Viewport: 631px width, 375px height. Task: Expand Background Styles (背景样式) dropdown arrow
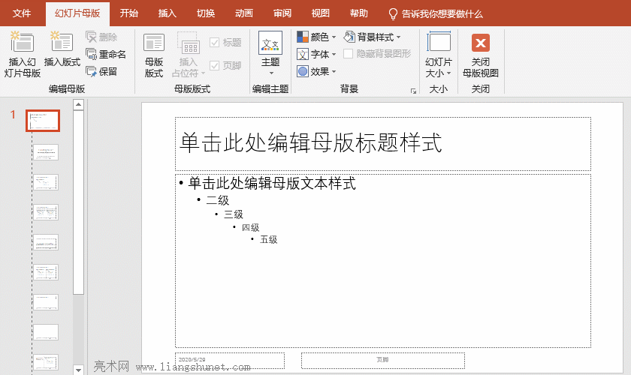click(398, 37)
